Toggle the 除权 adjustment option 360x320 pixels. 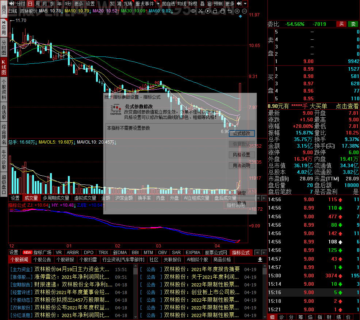point(193,3)
